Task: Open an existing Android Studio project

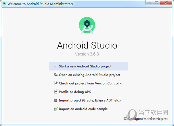Action: (89, 75)
